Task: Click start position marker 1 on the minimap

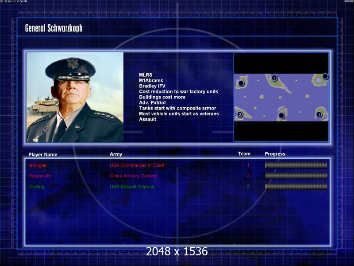Action: [319, 115]
